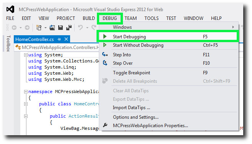The height and width of the screenshot is (144, 252).
Task: Click the Navigate Forward arrow icon
Action: pos(27,28)
